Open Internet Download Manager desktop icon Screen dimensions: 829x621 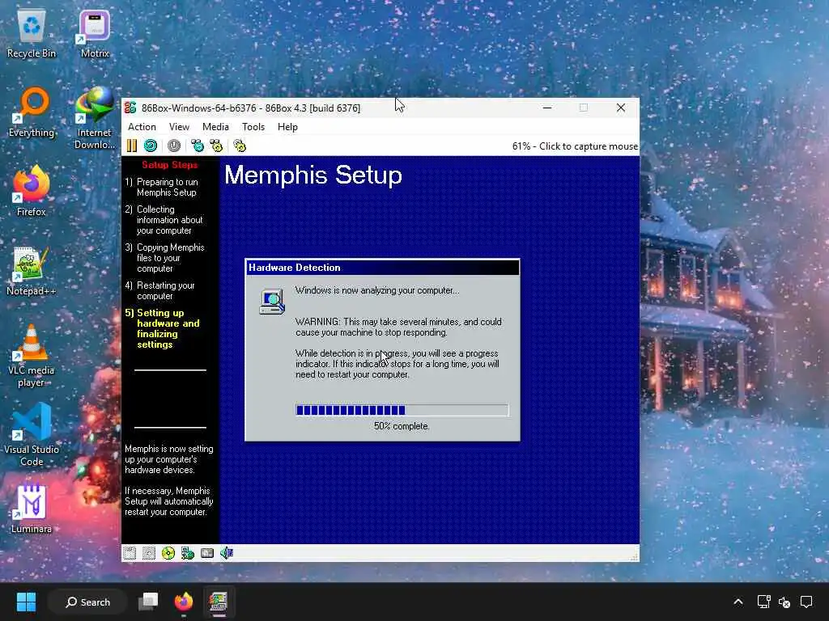click(x=94, y=118)
